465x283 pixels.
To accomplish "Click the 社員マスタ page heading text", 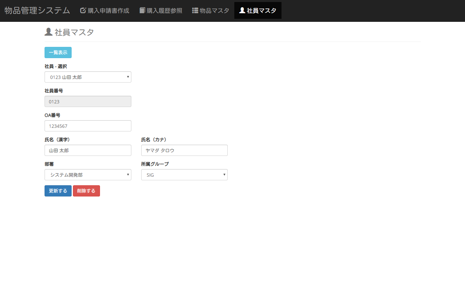I will 74,32.
